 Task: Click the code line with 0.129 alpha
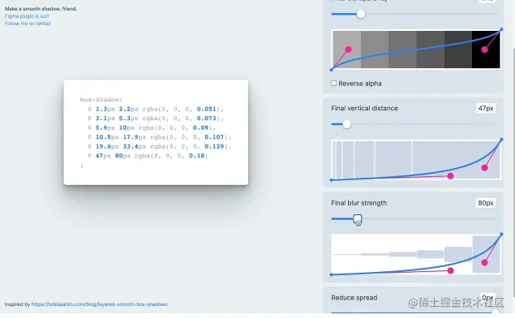click(x=159, y=146)
